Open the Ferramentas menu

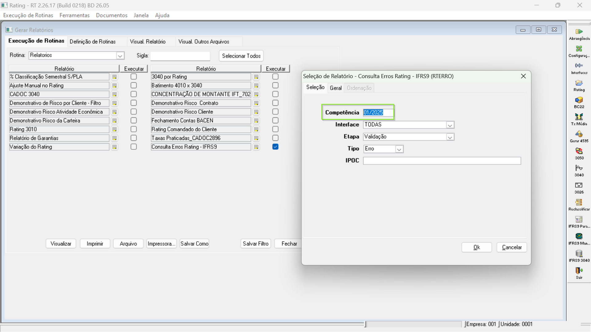tap(74, 15)
